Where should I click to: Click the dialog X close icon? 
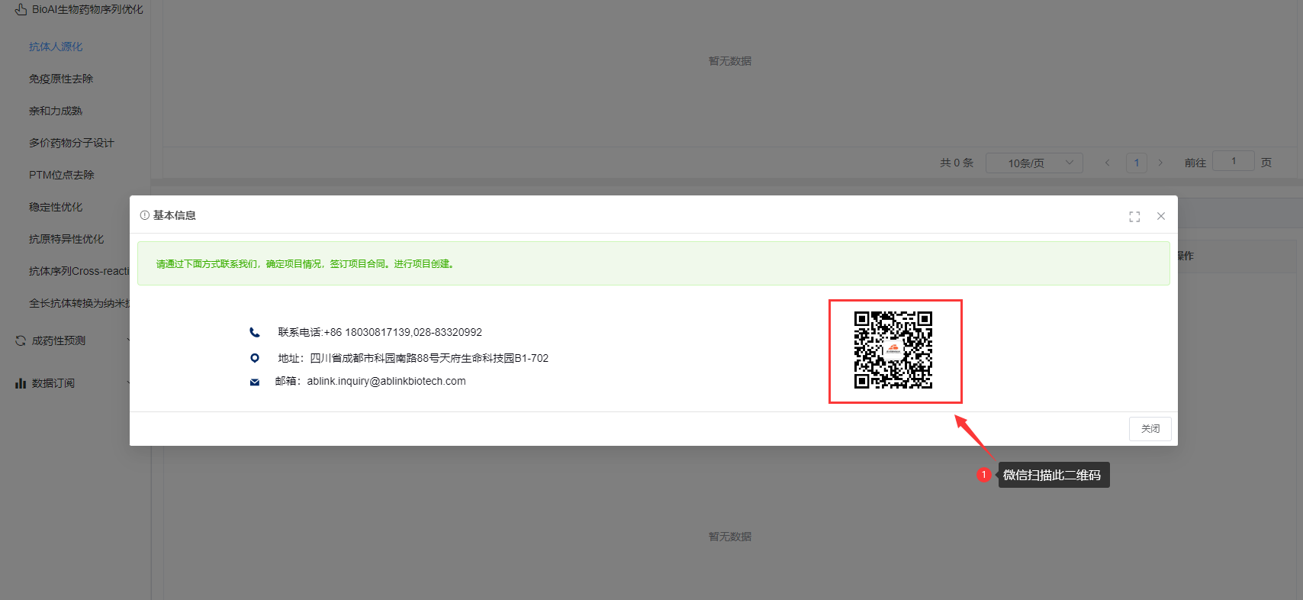click(1161, 216)
